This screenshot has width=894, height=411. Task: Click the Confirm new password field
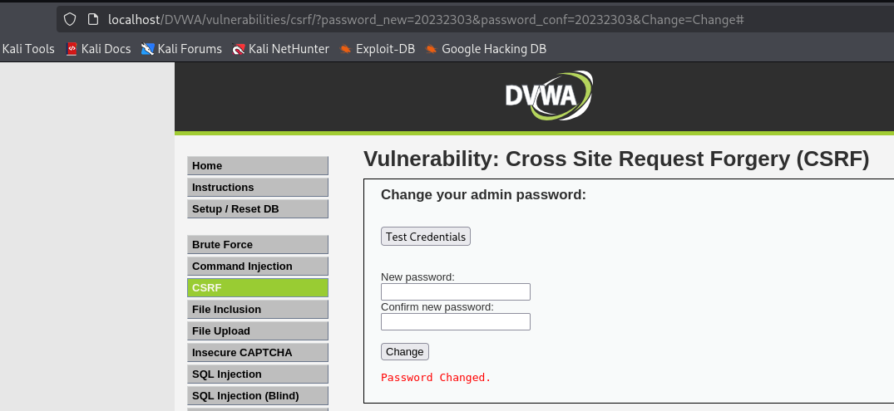pos(455,322)
